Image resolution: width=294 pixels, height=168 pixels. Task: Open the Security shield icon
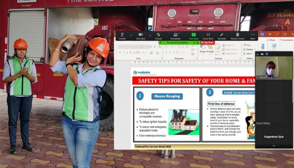pos(158,35)
